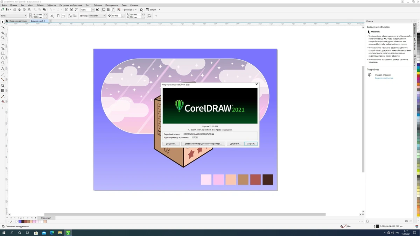Select the Interactive Fill tool
The width and height of the screenshot is (420, 236).
[x=3, y=101]
